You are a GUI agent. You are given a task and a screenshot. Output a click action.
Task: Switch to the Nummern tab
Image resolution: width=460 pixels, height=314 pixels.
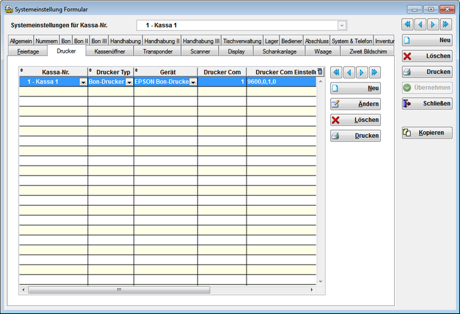click(x=47, y=41)
